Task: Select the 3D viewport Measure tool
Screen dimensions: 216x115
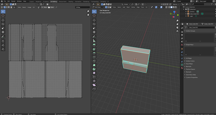Action: click(94, 41)
